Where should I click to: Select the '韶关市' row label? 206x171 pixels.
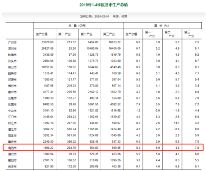[12, 73]
